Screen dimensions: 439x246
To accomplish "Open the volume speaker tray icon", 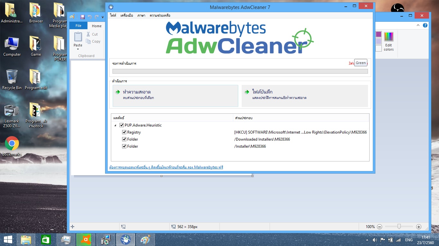I will click(375, 240).
